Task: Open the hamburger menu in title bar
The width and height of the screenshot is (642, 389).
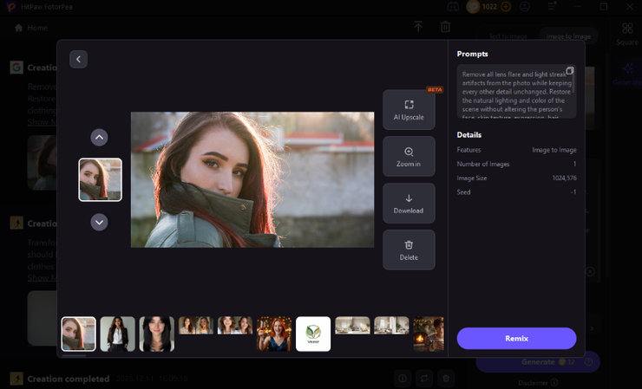Action: [552, 7]
